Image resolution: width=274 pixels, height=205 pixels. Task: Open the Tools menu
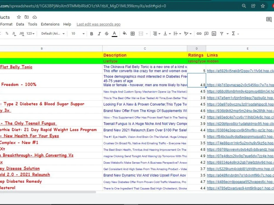pyautogui.click(x=33, y=24)
